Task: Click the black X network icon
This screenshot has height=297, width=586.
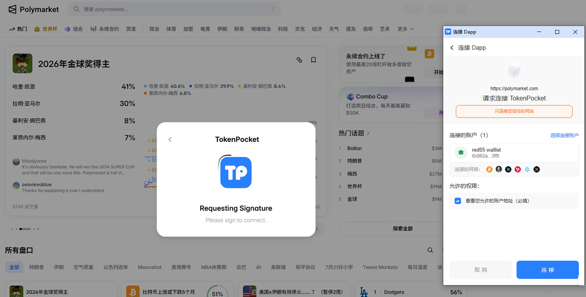Action: 537,169
